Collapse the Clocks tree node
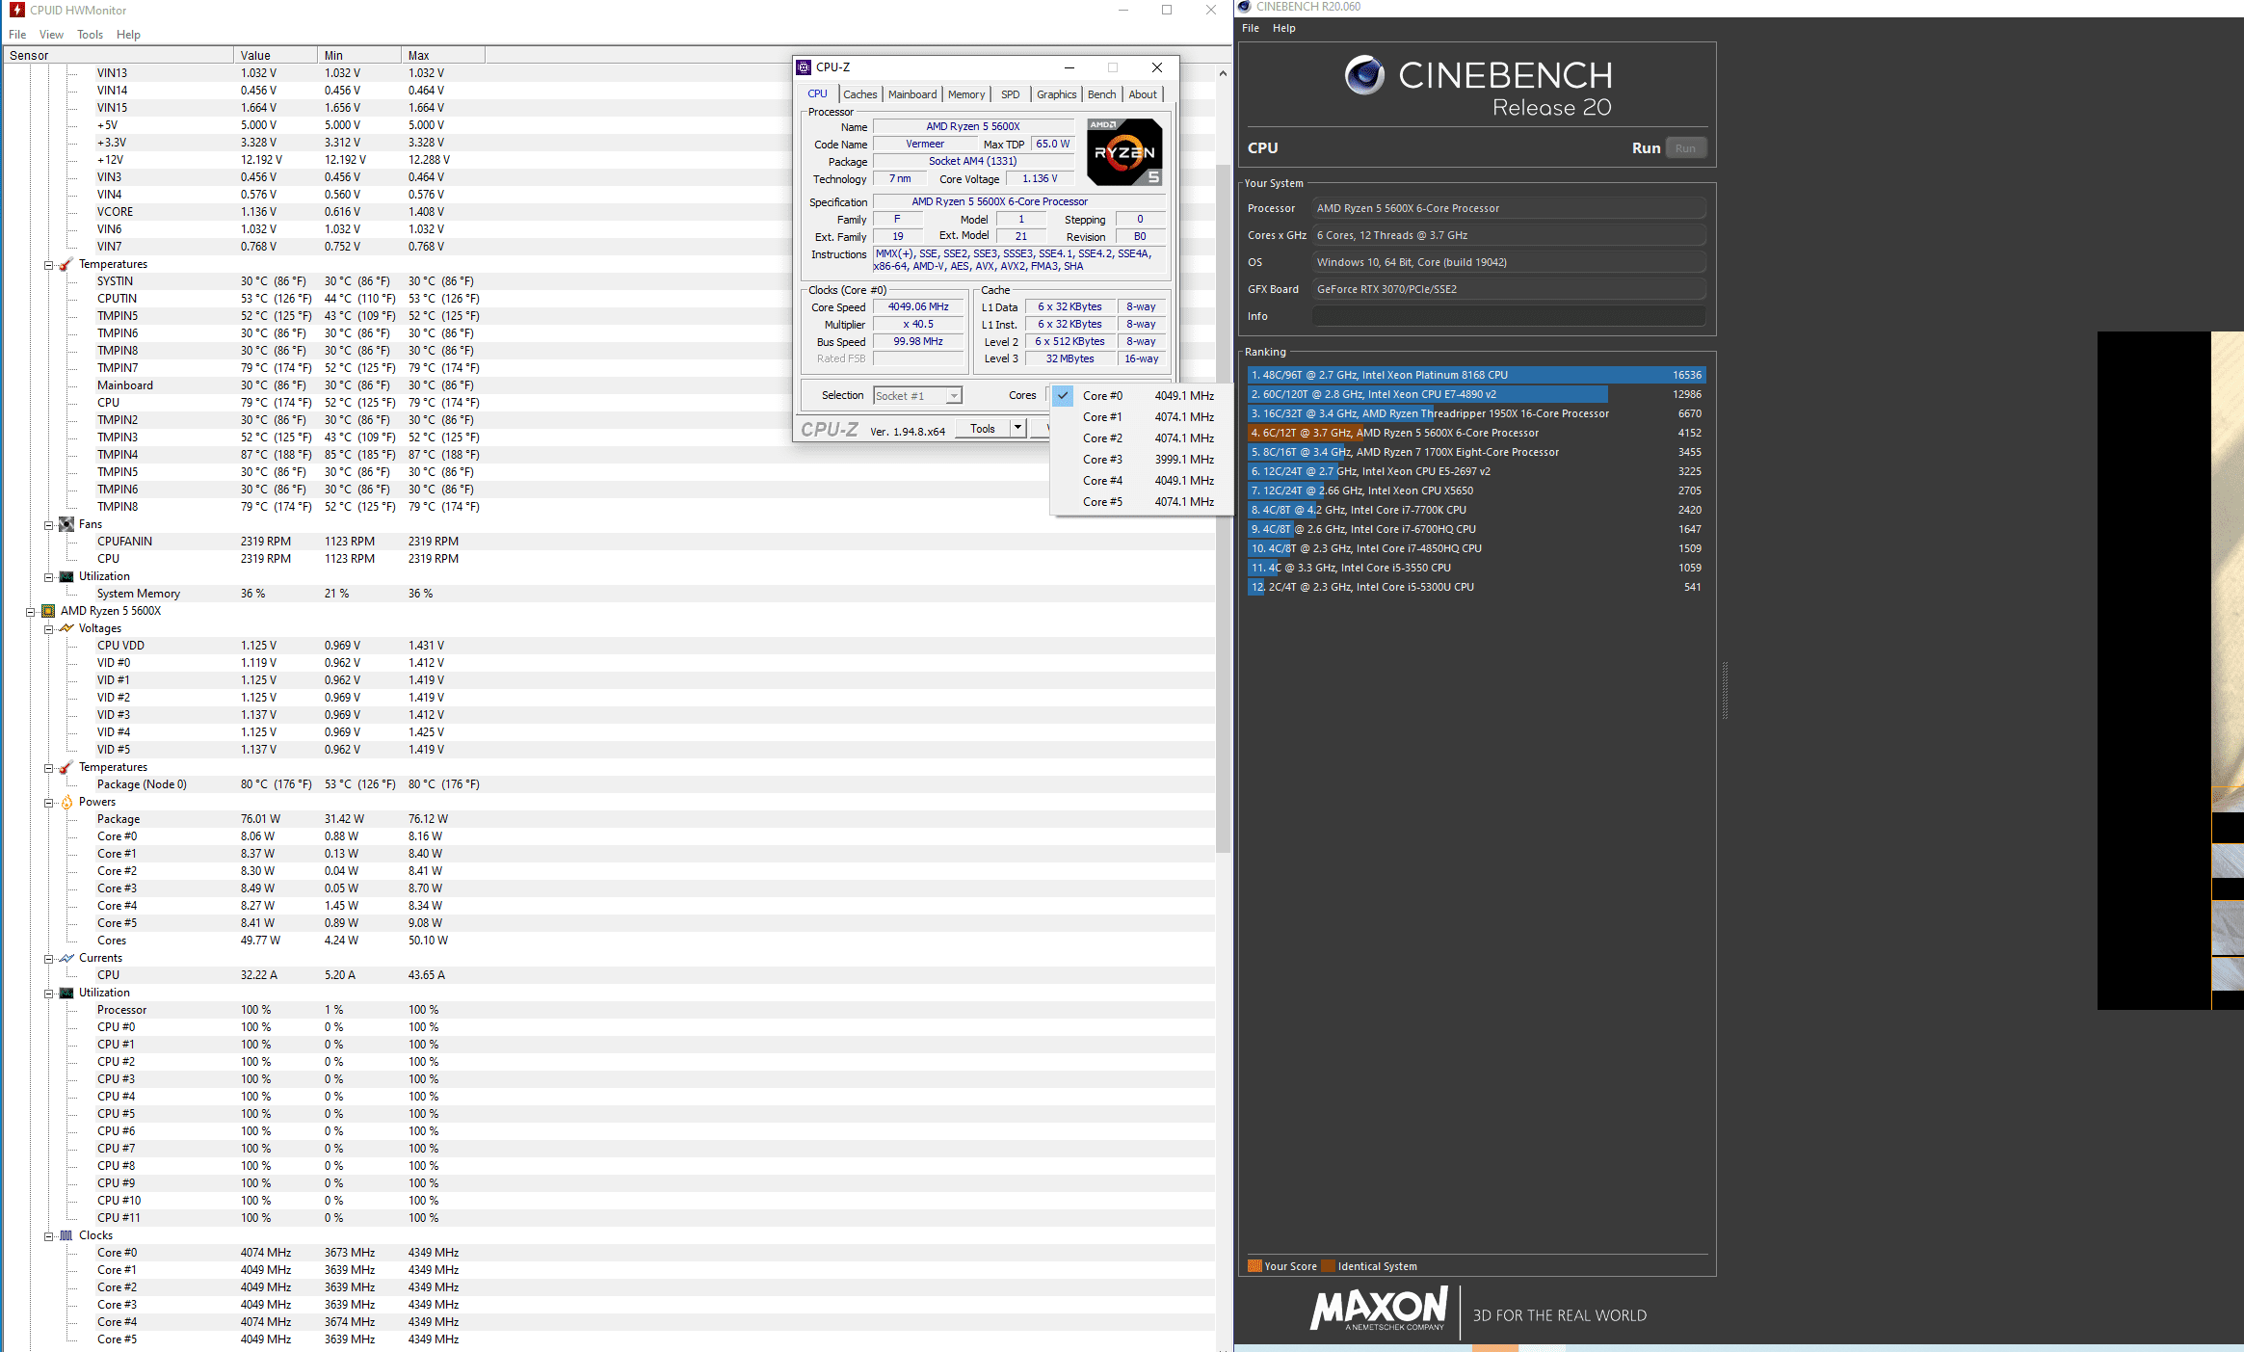This screenshot has width=2244, height=1352. point(48,1236)
